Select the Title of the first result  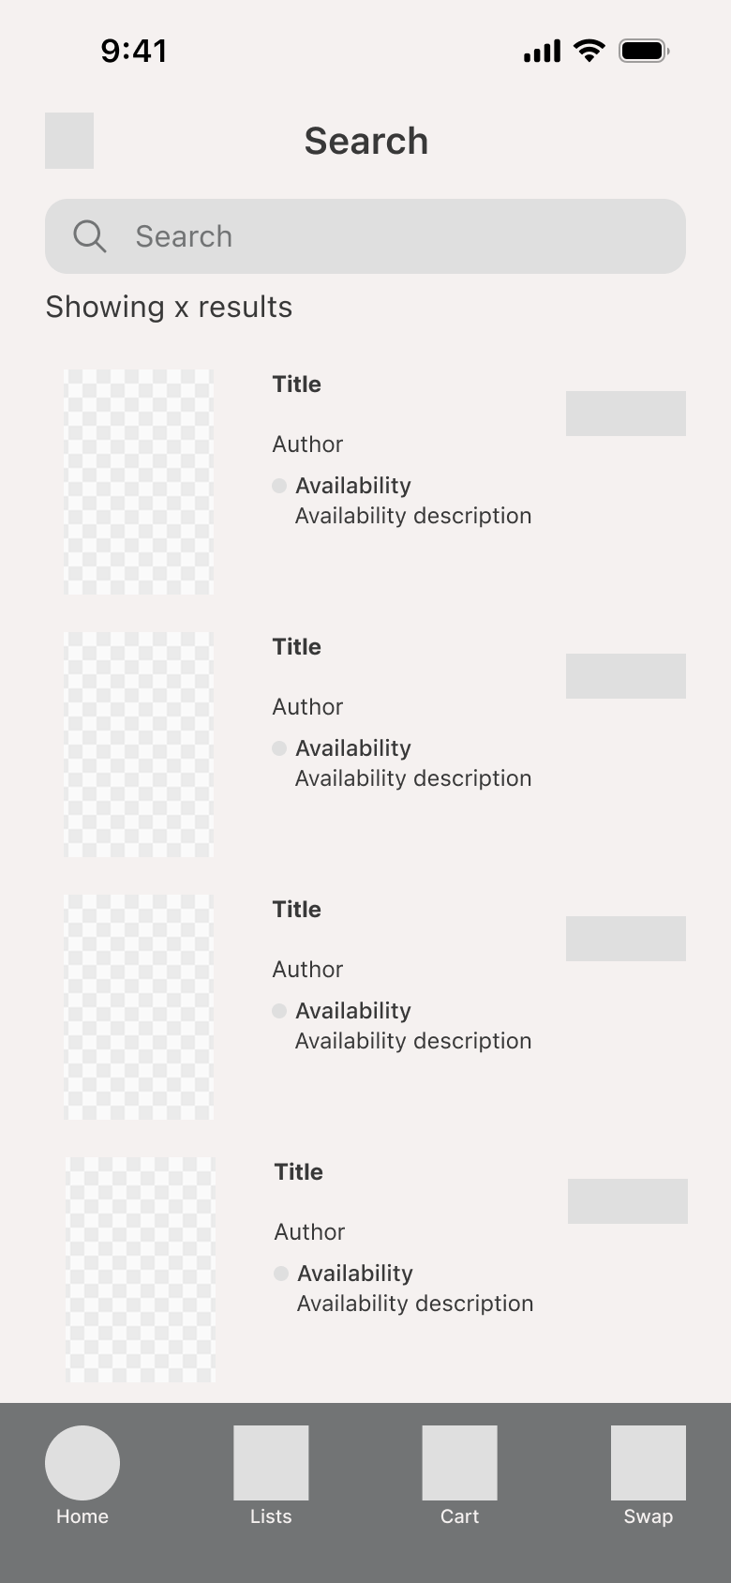point(297,384)
